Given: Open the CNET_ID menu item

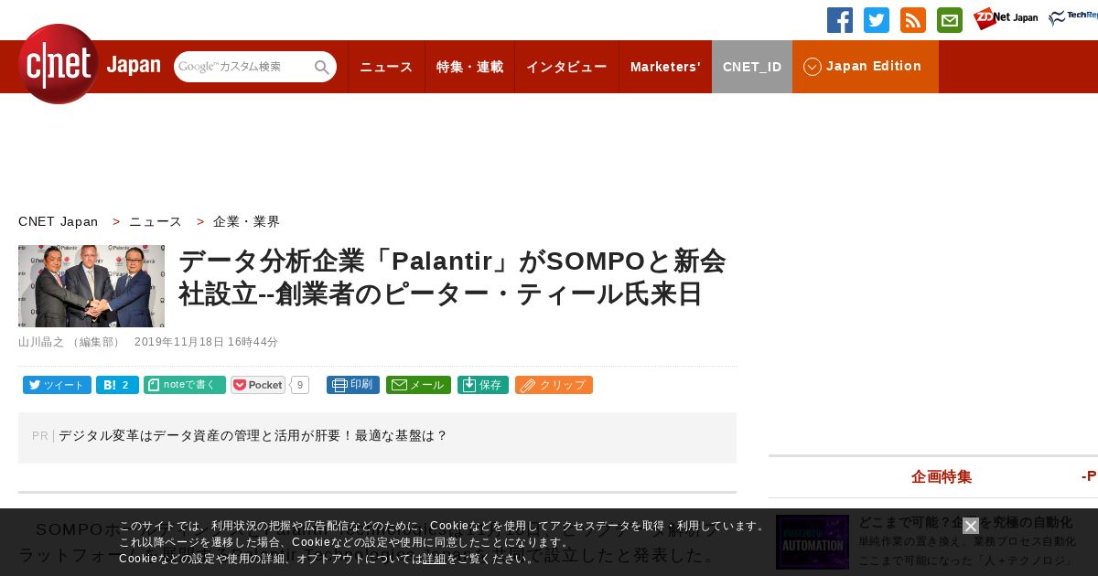Looking at the screenshot, I should tap(752, 67).
